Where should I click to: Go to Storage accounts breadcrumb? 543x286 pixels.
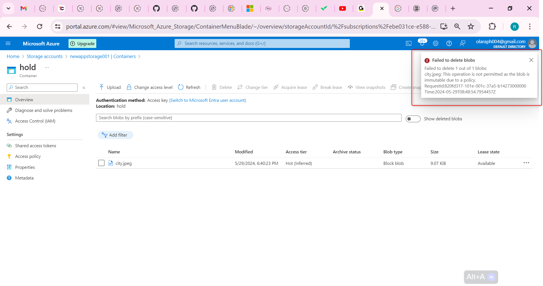tap(45, 56)
